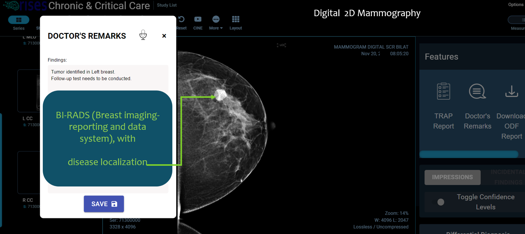Click the 'Zoom: 14%' overlay text
525x234 pixels.
[397, 213]
